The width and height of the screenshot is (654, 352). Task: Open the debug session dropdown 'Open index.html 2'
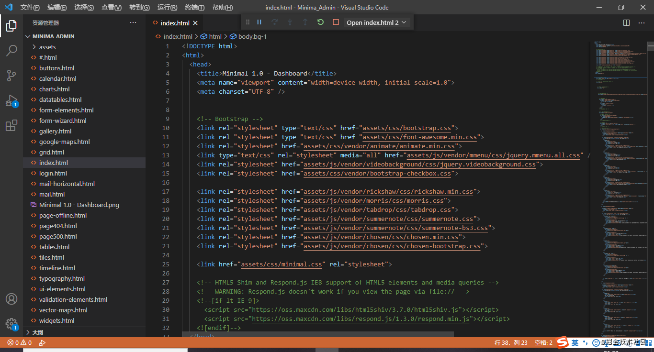click(376, 22)
